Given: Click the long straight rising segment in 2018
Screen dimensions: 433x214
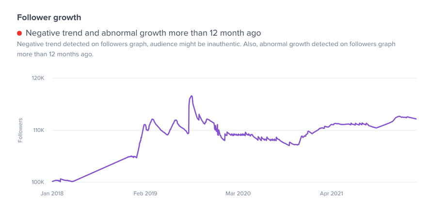Looking at the screenshot, I should tap(99, 169).
